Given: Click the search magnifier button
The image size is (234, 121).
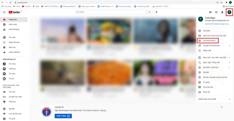Looking at the screenshot, I should coord(149,12).
